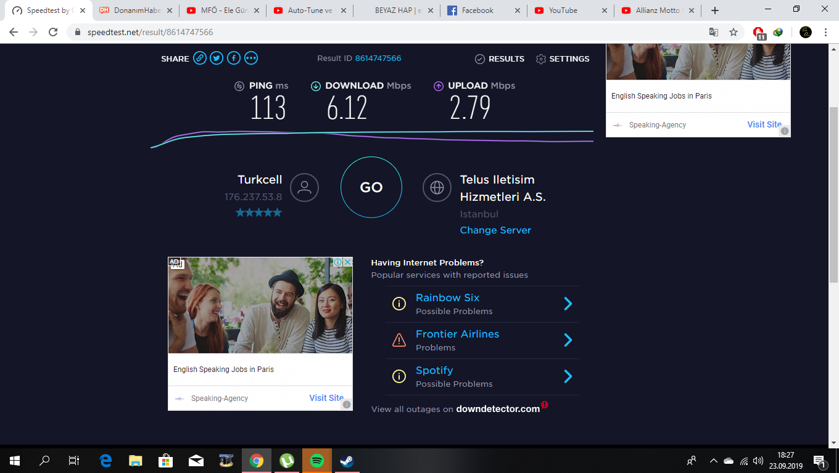Screen dimensions: 839x473
Task: Click the group photo in left ad
Action: click(x=260, y=305)
